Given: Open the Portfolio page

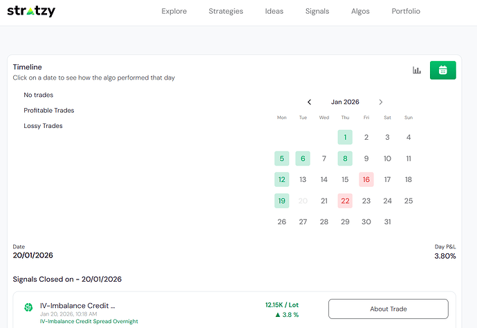Looking at the screenshot, I should pos(406,12).
